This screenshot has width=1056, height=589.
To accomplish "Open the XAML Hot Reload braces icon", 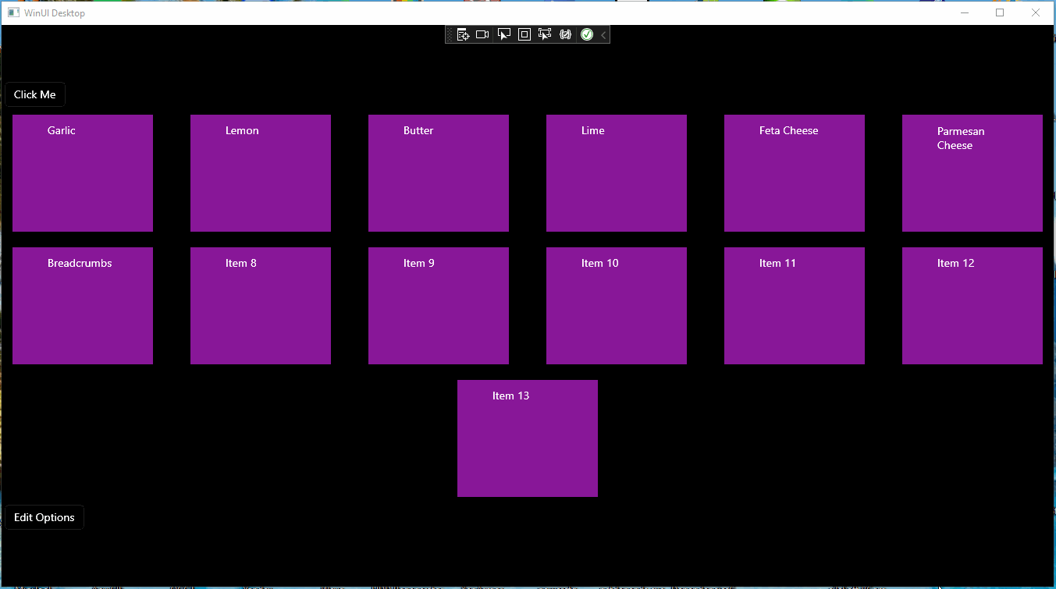I will point(565,34).
